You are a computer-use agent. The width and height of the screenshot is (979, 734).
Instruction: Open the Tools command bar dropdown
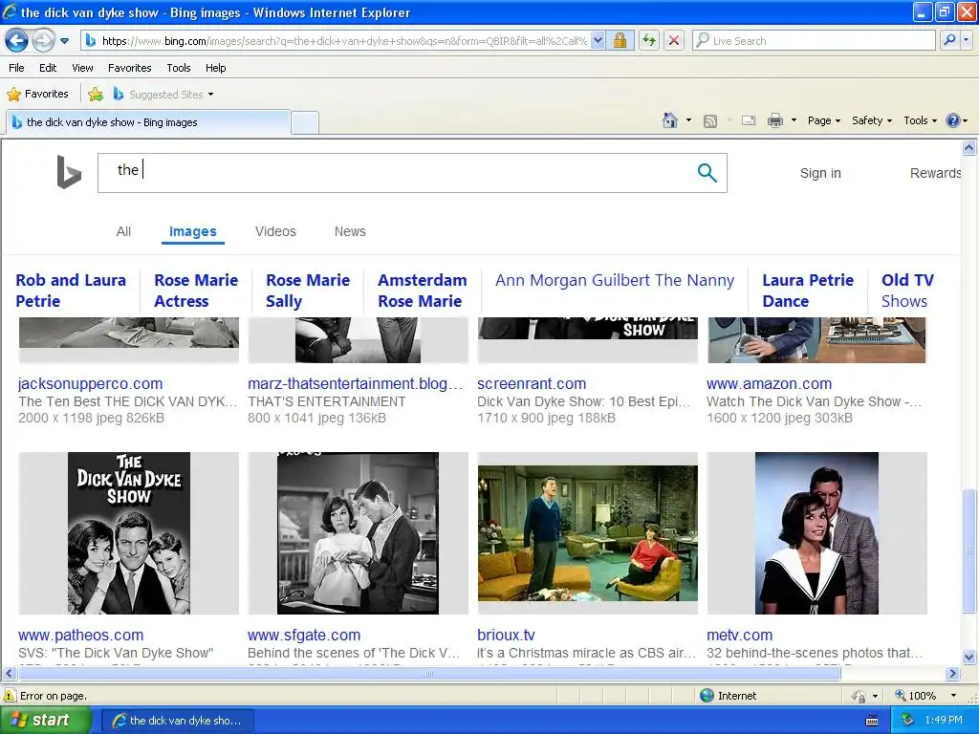click(x=921, y=120)
